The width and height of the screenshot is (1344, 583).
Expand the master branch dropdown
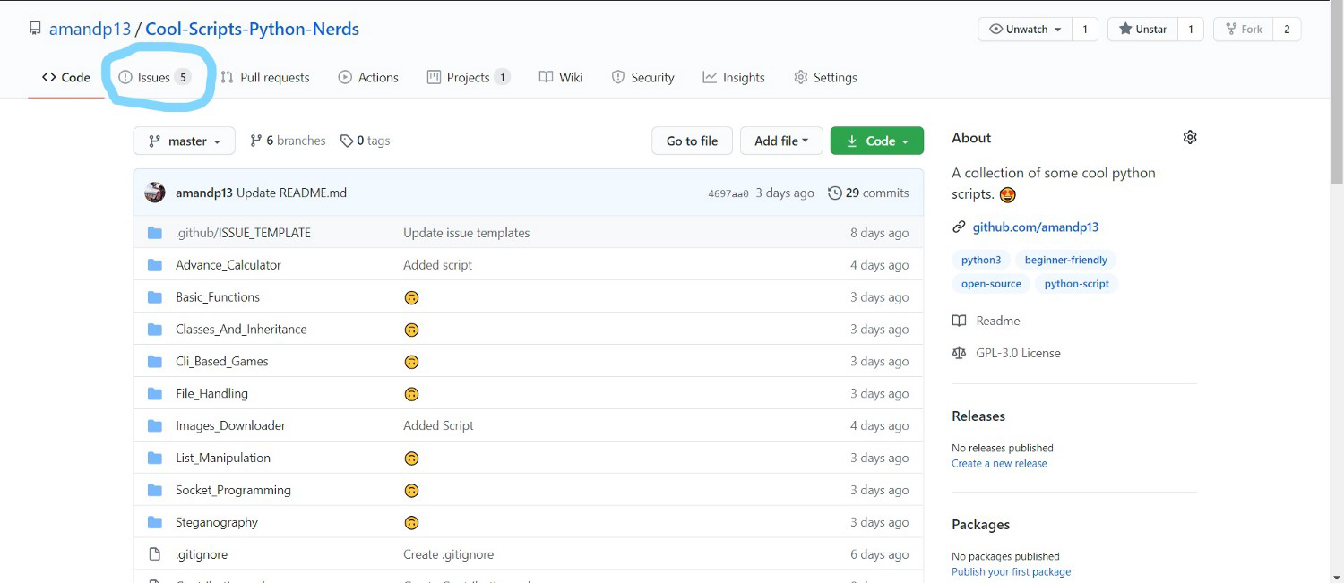point(185,141)
